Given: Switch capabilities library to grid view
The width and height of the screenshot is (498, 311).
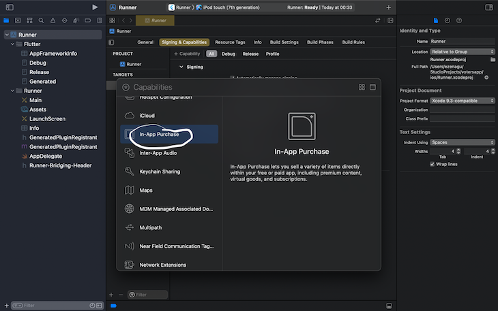Looking at the screenshot, I should [x=362, y=87].
